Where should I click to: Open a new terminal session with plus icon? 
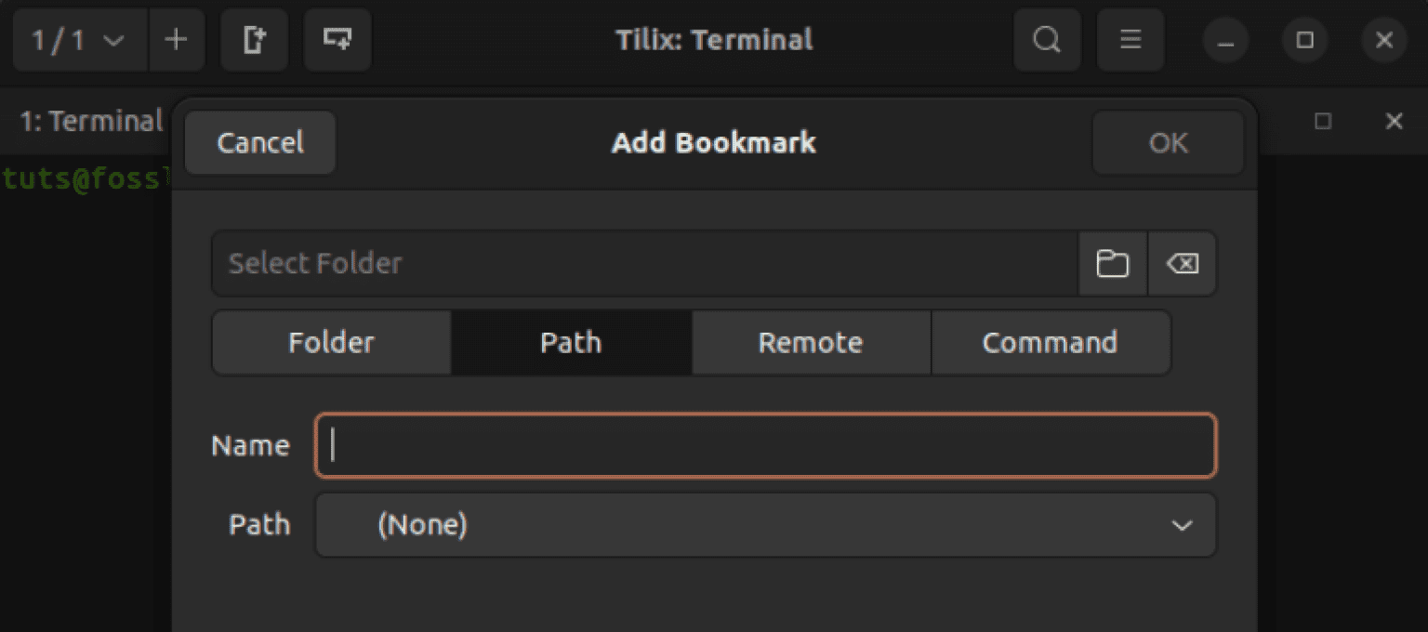coord(178,40)
